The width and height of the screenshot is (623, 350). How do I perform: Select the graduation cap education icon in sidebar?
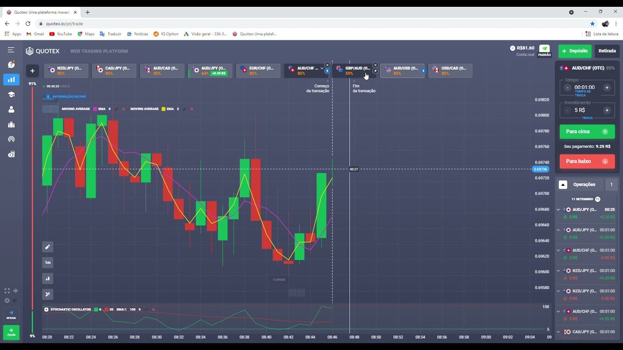[x=11, y=94]
